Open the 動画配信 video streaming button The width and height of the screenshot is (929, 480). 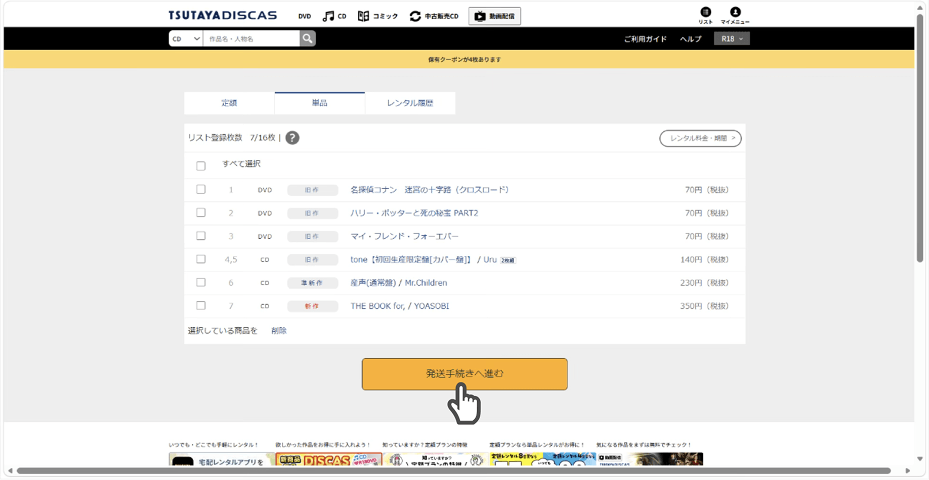(494, 16)
